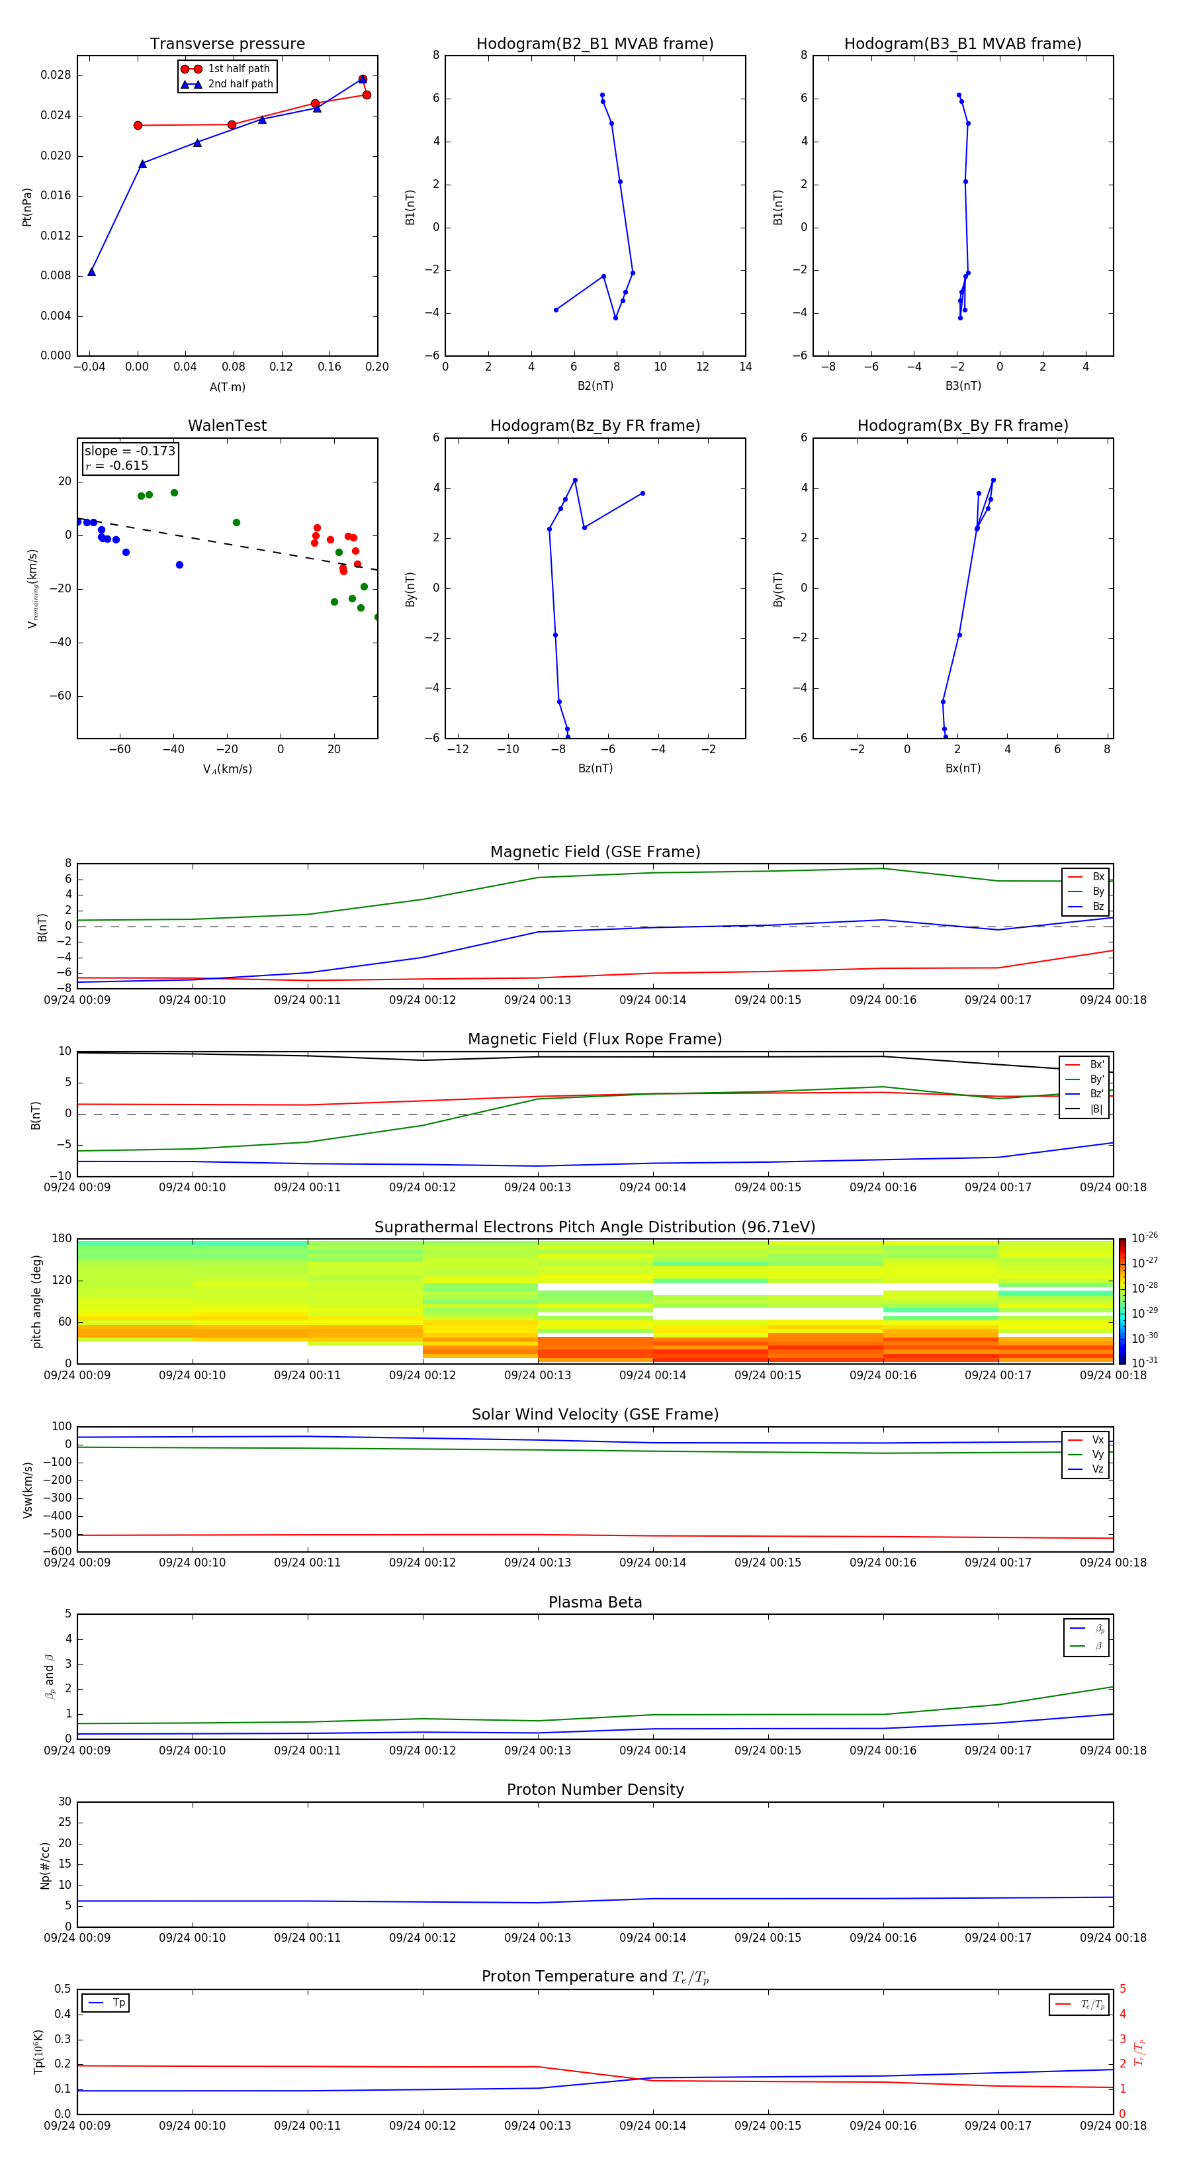Image resolution: width=1191 pixels, height=2184 pixels.
Task: Select the Tp legend entry
Action: [106, 2003]
